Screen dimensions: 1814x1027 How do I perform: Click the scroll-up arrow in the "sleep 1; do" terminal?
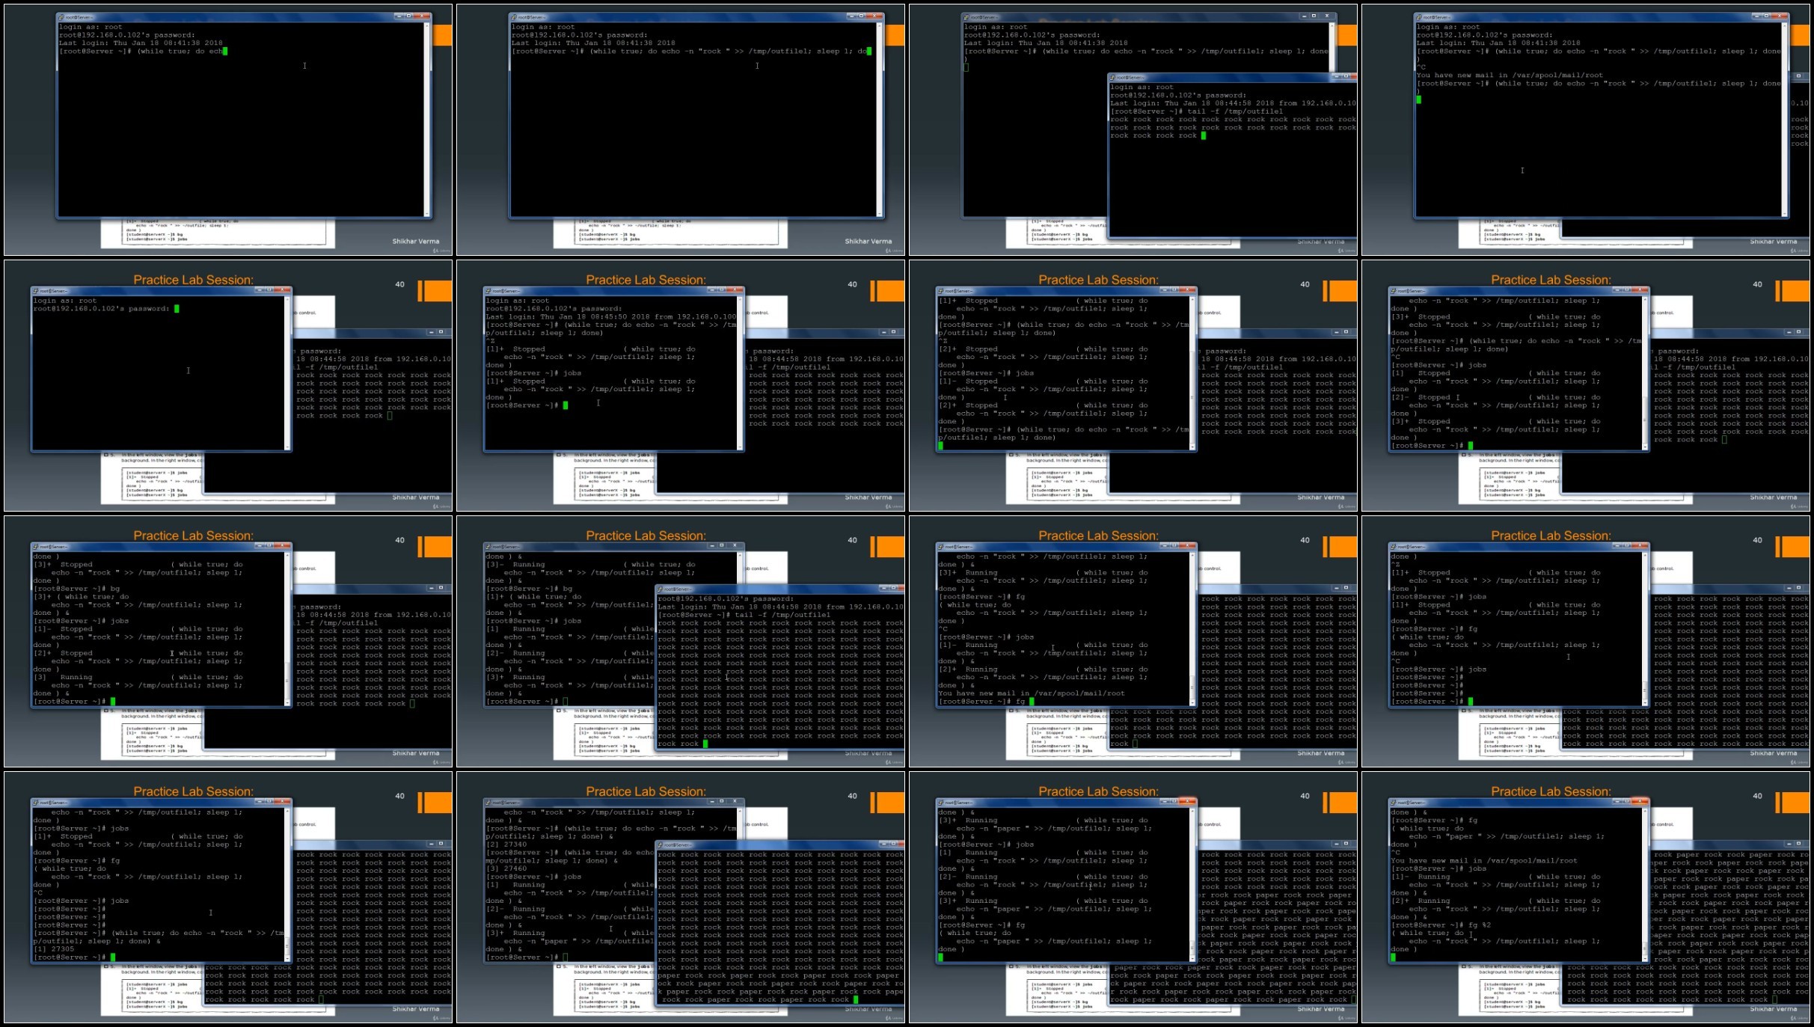pos(880,25)
